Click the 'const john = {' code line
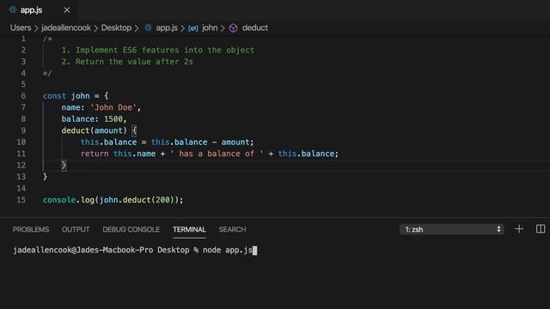550x309 pixels. point(76,96)
